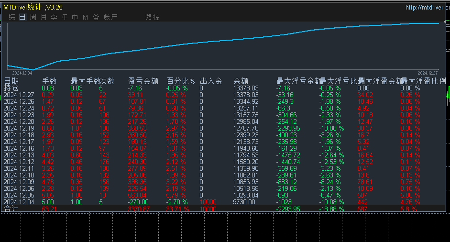Switch to the 综 (summary) tab

click(11, 17)
